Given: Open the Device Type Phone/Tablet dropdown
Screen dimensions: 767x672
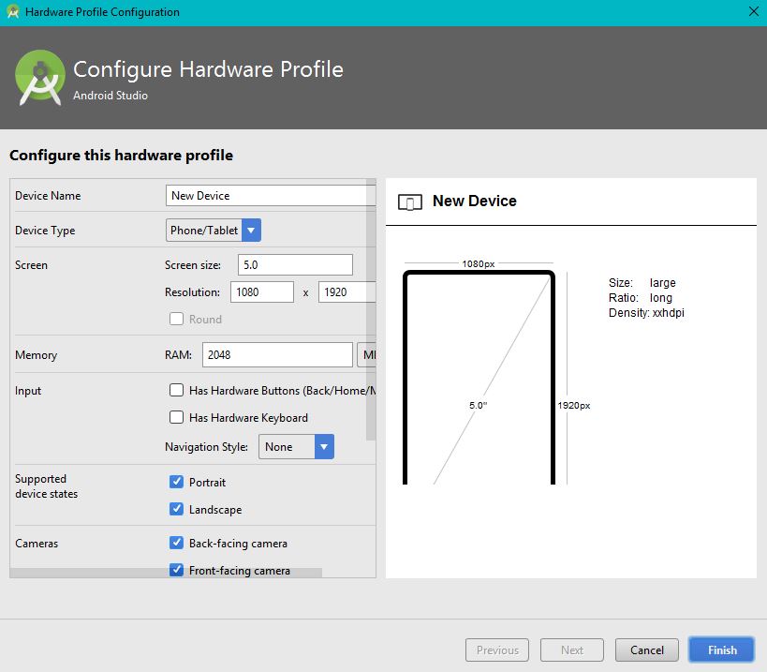Looking at the screenshot, I should click(214, 230).
